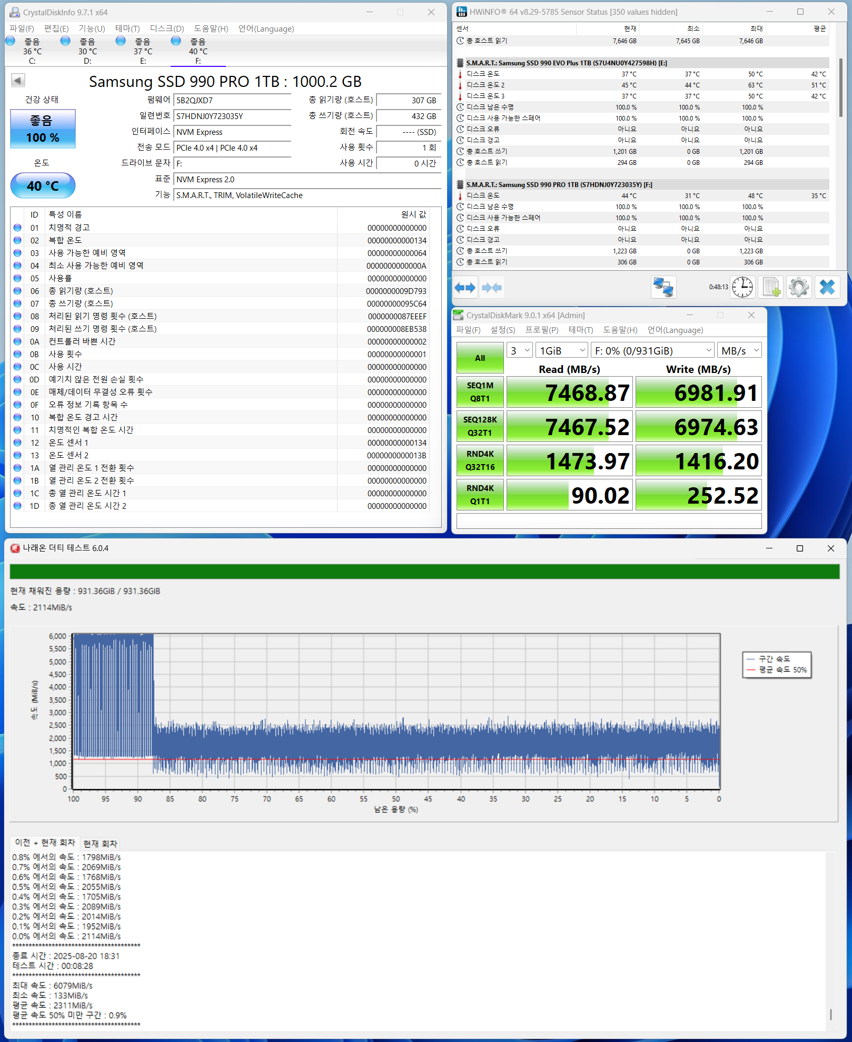The image size is (852, 1042).
Task: Open the test size dropdown showing 1GiB
Action: [x=561, y=351]
